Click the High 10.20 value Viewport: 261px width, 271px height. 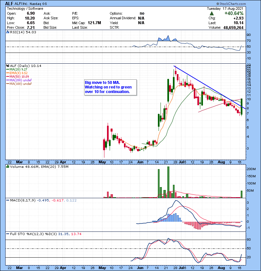(30, 18)
